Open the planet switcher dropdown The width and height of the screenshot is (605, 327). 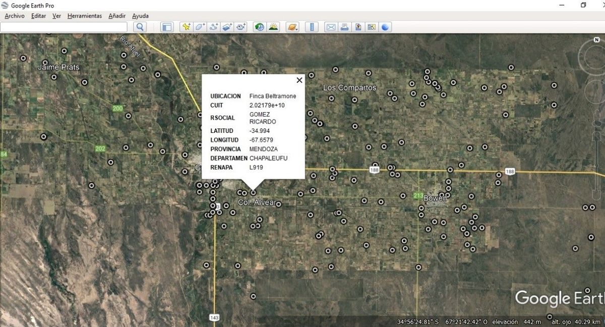coord(292,27)
